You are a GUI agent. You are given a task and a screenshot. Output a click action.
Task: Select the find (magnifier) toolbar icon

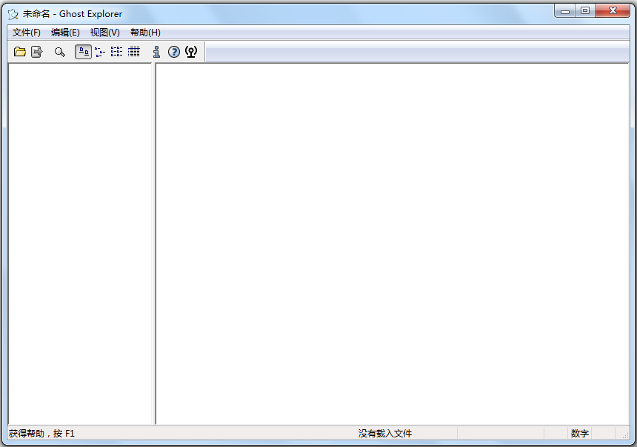59,52
